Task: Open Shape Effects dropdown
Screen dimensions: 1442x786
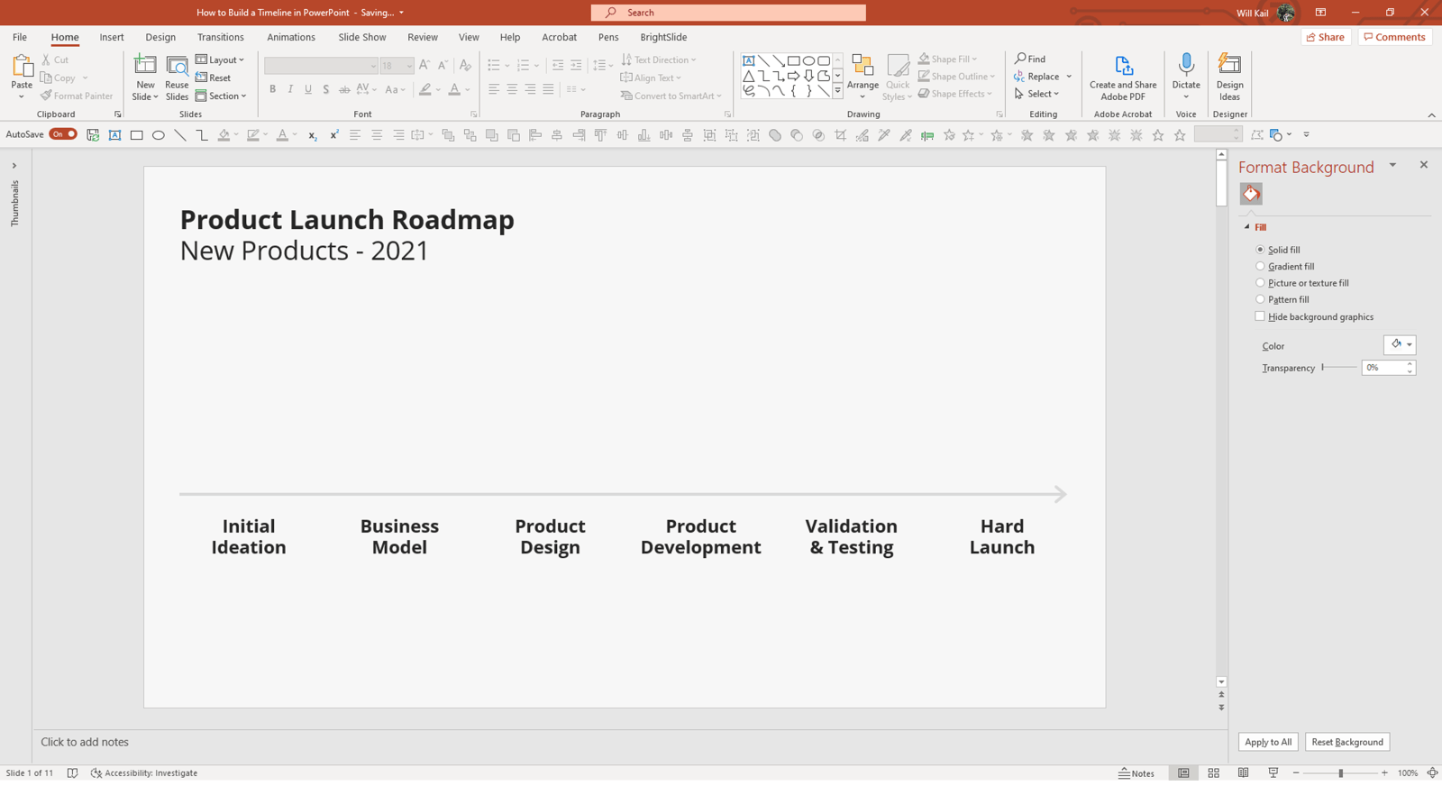Action: click(x=954, y=94)
